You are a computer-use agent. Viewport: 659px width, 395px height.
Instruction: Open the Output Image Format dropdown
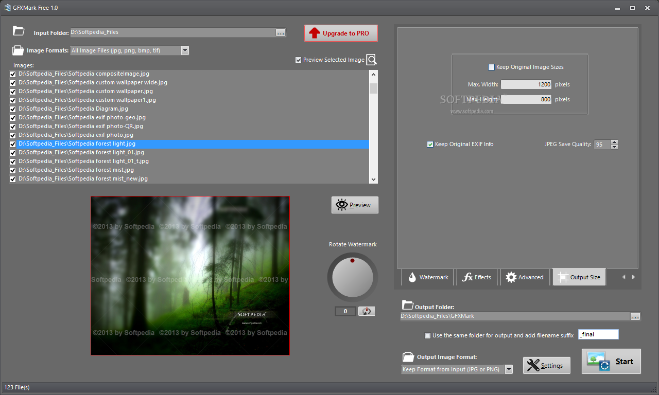509,369
